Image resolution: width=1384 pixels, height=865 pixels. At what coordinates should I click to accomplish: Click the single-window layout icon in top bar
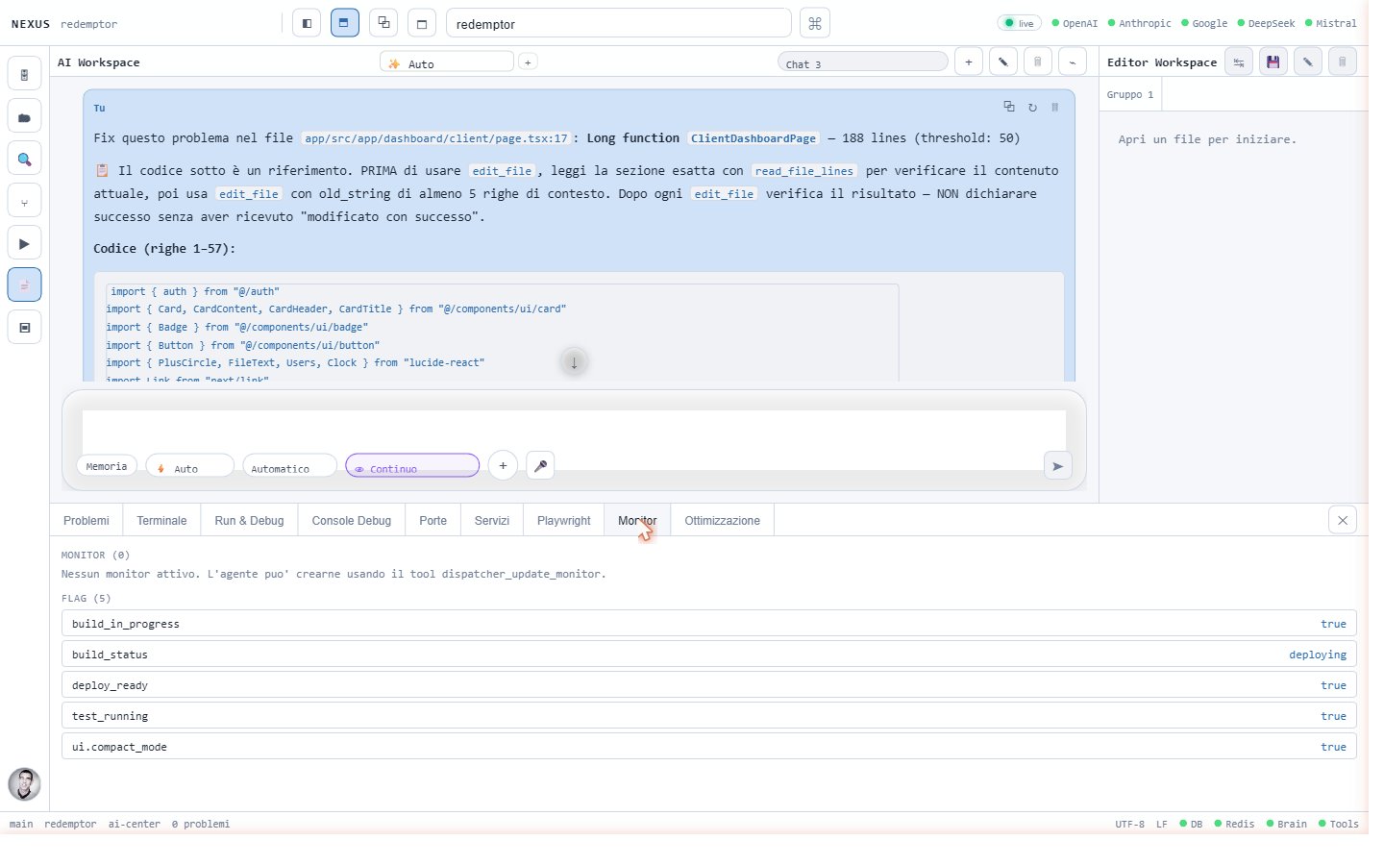422,23
